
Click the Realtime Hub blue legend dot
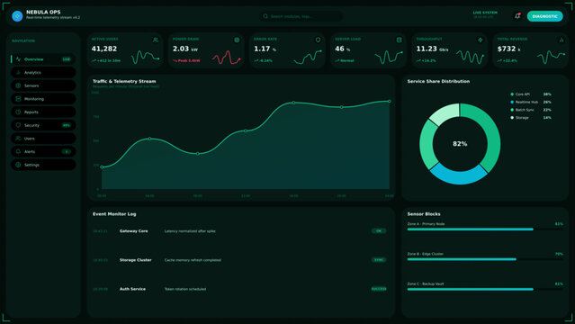tap(512, 102)
